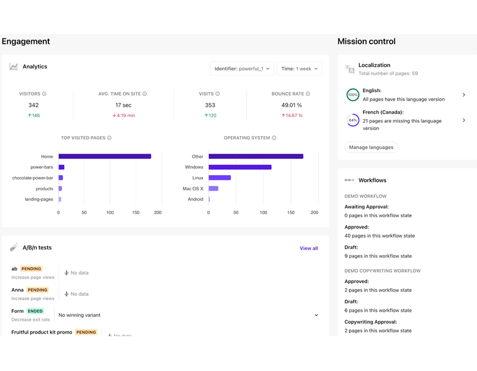477x371 pixels.
Task: Click the English 100% progress circle
Action: (353, 95)
